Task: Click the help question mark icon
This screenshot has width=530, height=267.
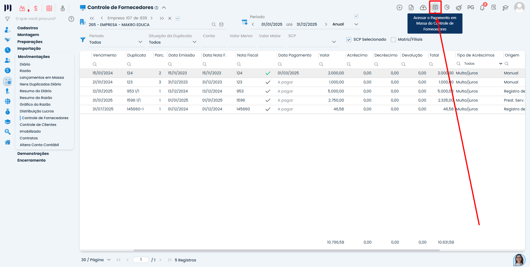Action: (71, 19)
